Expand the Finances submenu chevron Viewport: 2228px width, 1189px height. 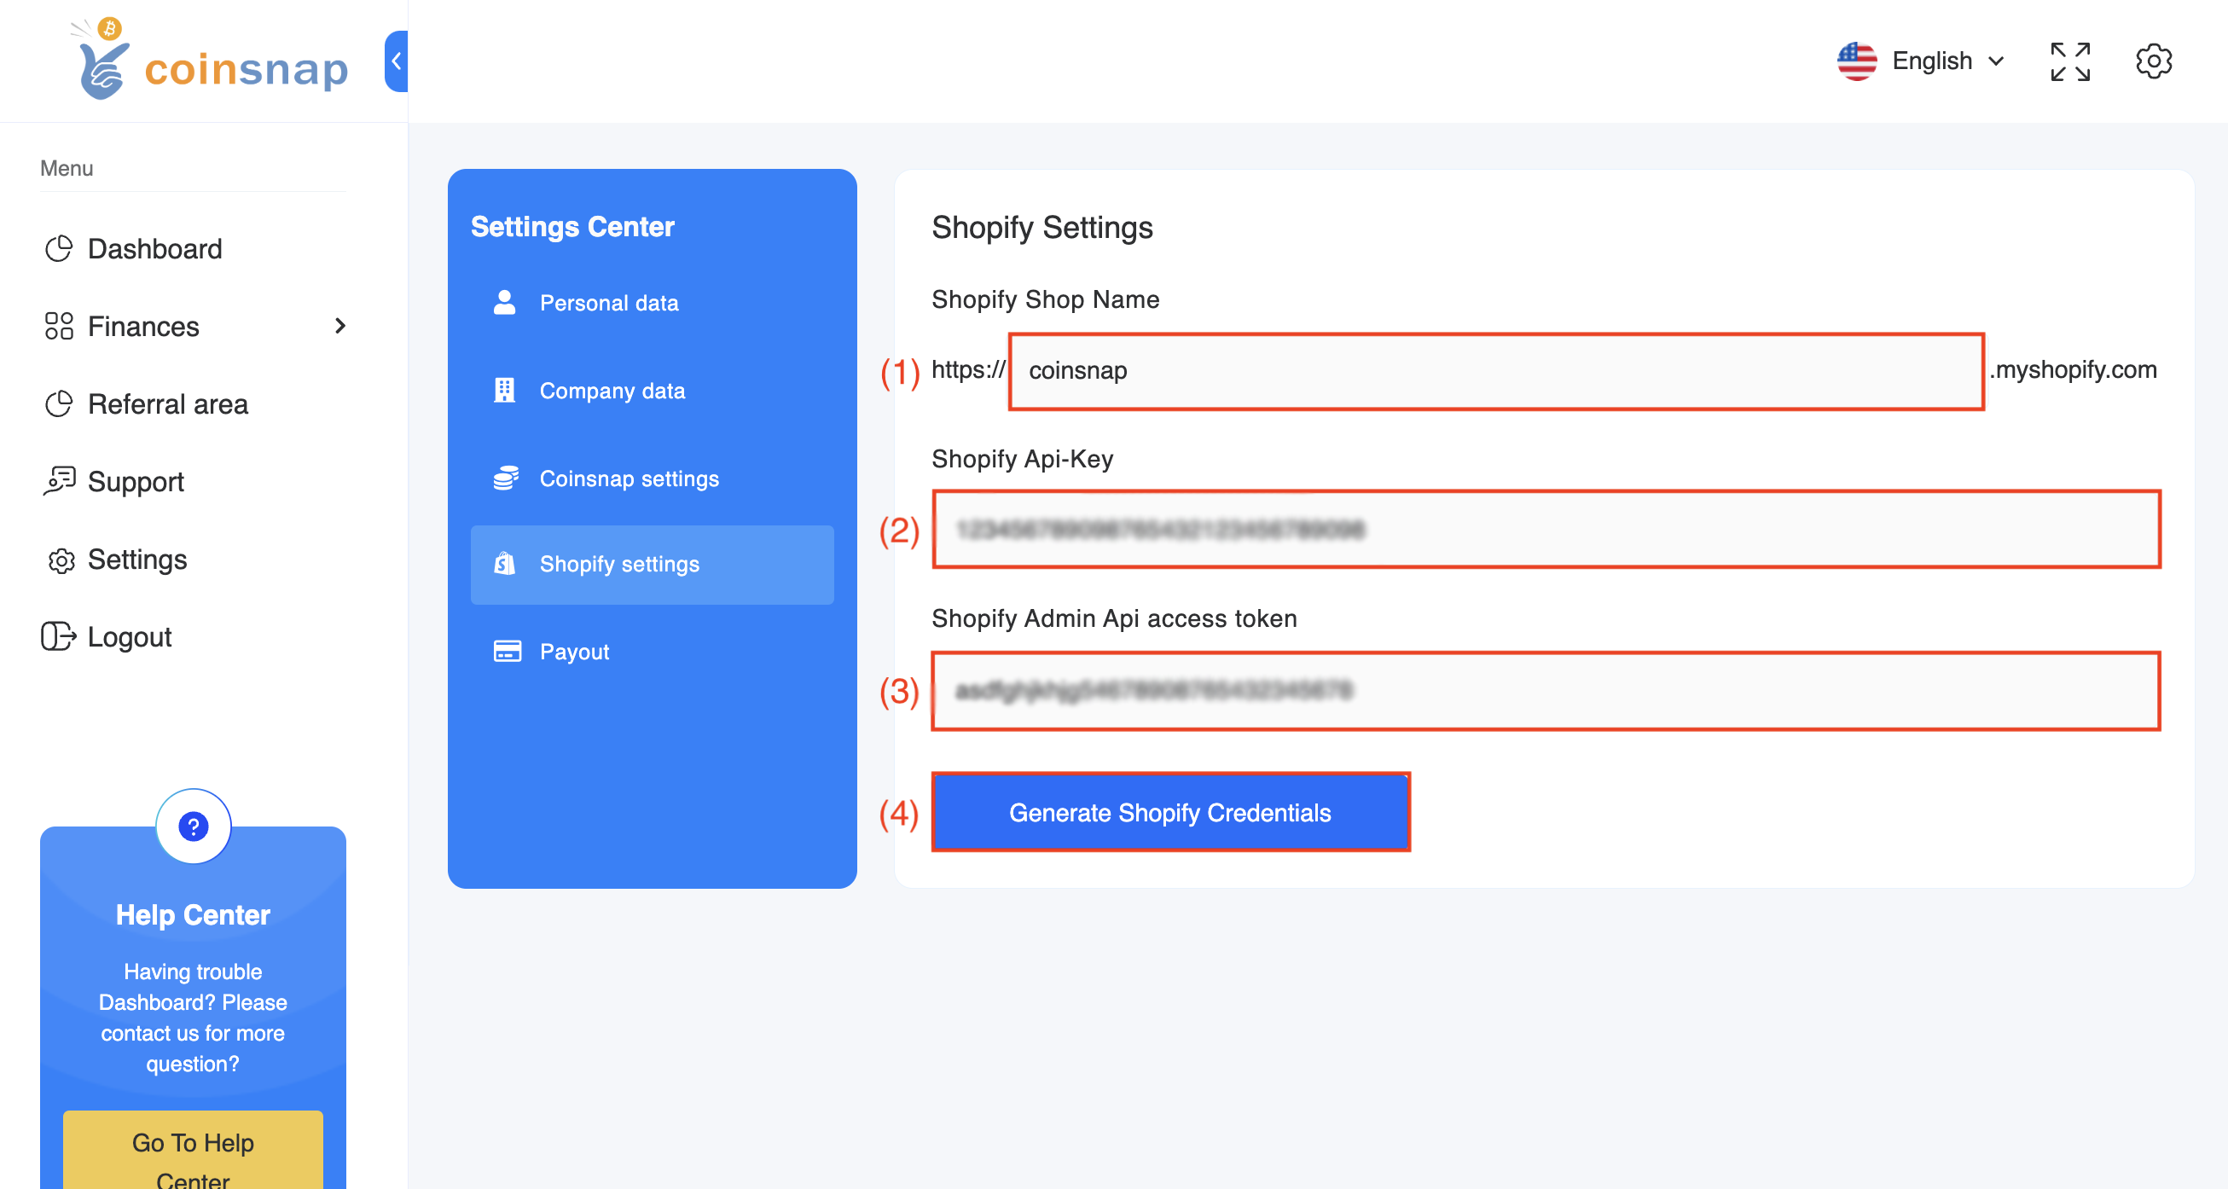click(341, 326)
